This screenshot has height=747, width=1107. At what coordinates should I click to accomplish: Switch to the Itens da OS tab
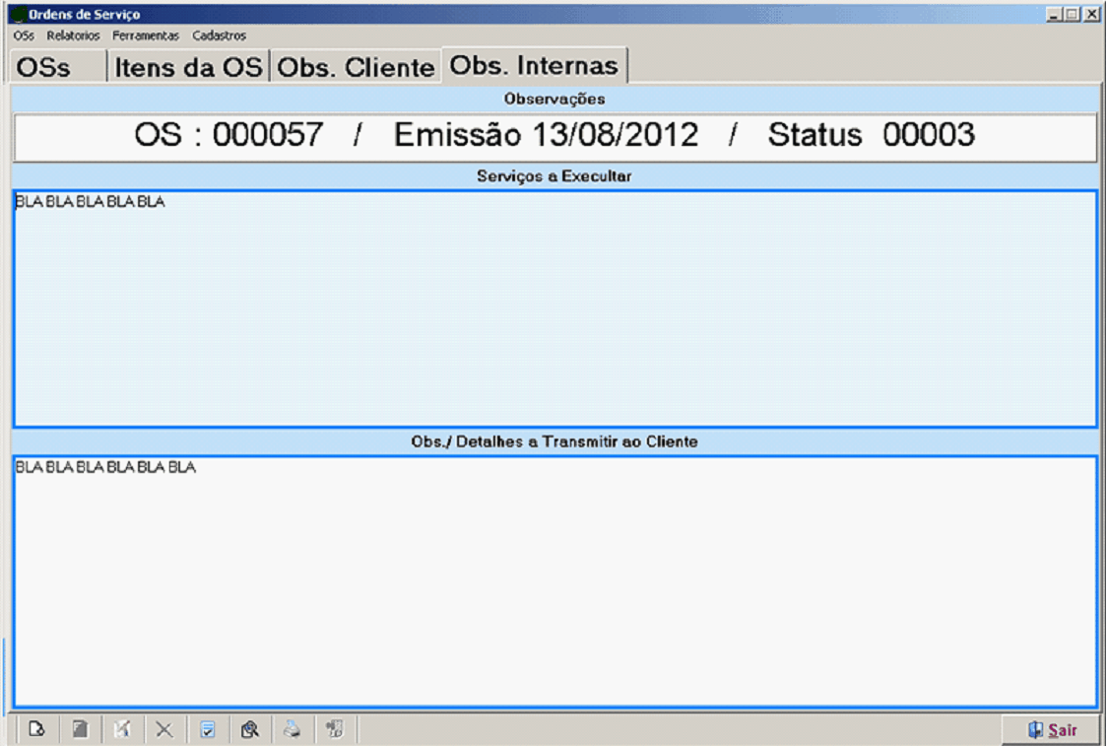point(189,67)
